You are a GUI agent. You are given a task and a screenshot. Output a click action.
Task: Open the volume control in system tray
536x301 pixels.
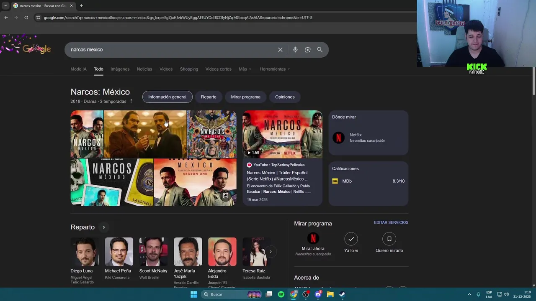(x=506, y=294)
